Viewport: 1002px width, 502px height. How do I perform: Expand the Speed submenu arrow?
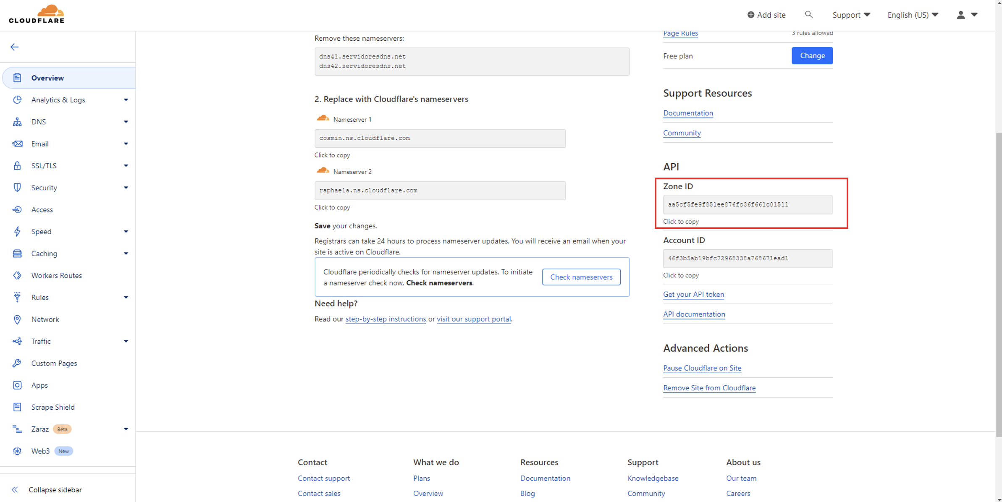126,232
